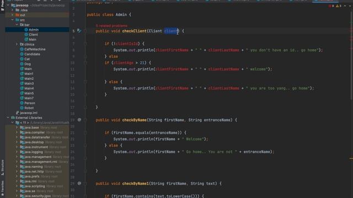The height and width of the screenshot is (198, 353).
Task: Click the Main3 class icon
Action: coord(22,84)
